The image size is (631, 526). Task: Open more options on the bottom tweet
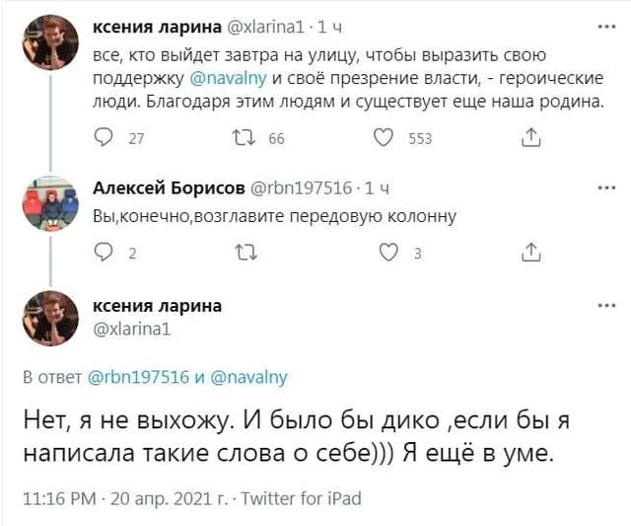click(606, 306)
